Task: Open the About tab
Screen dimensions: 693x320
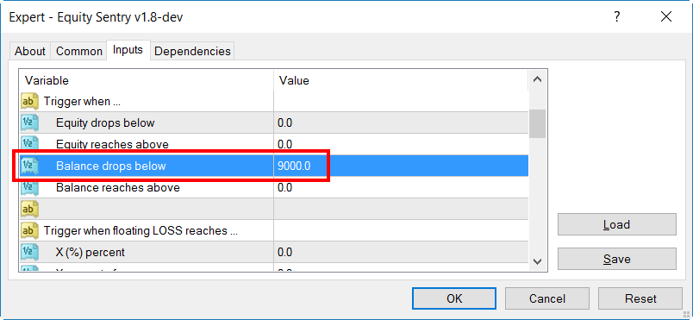Action: [30, 51]
